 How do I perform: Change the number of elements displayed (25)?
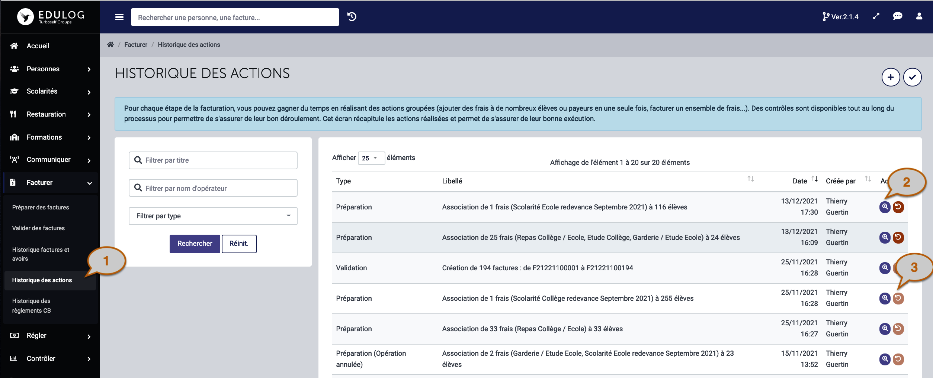click(371, 158)
